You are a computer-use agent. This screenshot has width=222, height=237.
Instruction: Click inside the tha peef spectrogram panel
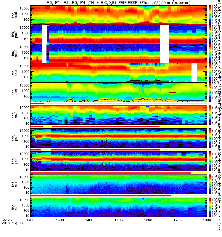click(x=119, y=15)
